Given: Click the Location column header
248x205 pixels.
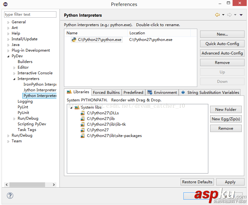Looking at the screenshot, I should point(159,33).
